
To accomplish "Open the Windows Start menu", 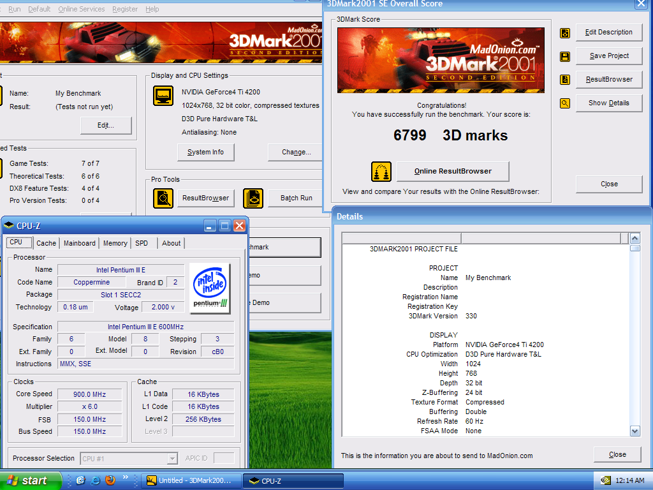I will 31,480.
